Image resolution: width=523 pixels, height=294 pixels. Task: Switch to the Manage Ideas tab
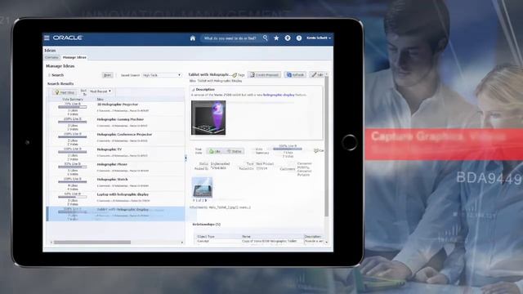pyautogui.click(x=74, y=57)
